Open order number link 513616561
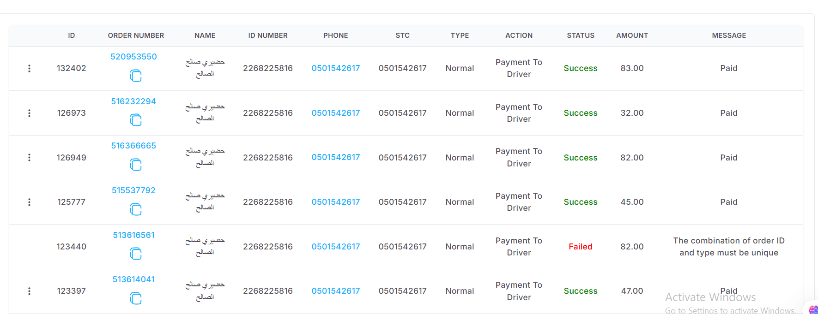This screenshot has height=314, width=818. point(133,235)
